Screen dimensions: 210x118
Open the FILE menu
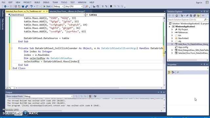pyautogui.click(x=4, y=2)
